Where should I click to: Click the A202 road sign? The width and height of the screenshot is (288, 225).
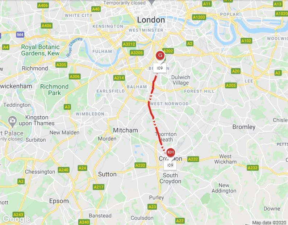click(x=168, y=51)
